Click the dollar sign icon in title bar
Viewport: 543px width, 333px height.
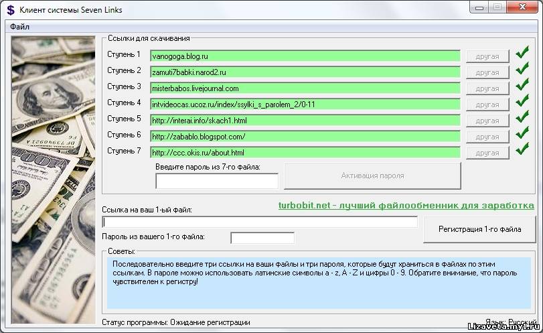click(11, 10)
